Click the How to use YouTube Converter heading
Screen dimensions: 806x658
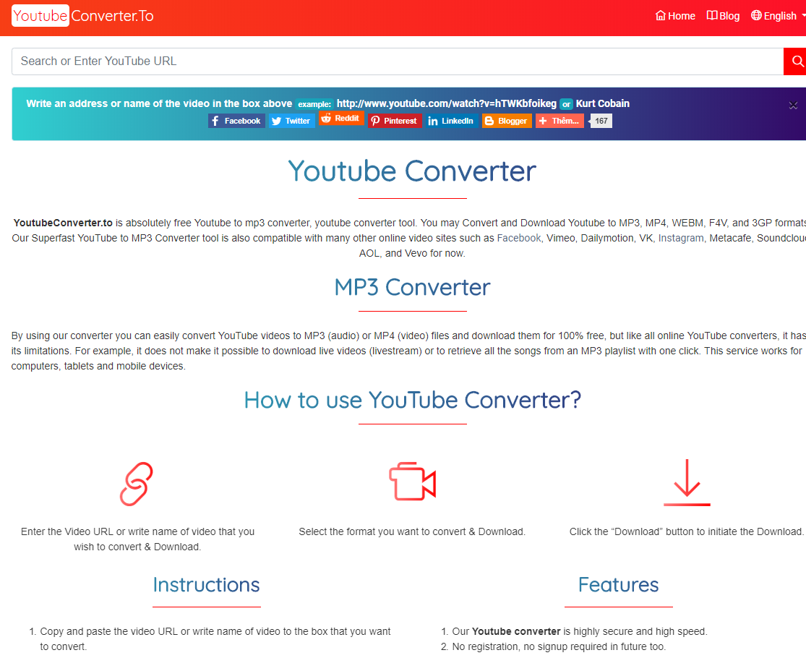412,400
